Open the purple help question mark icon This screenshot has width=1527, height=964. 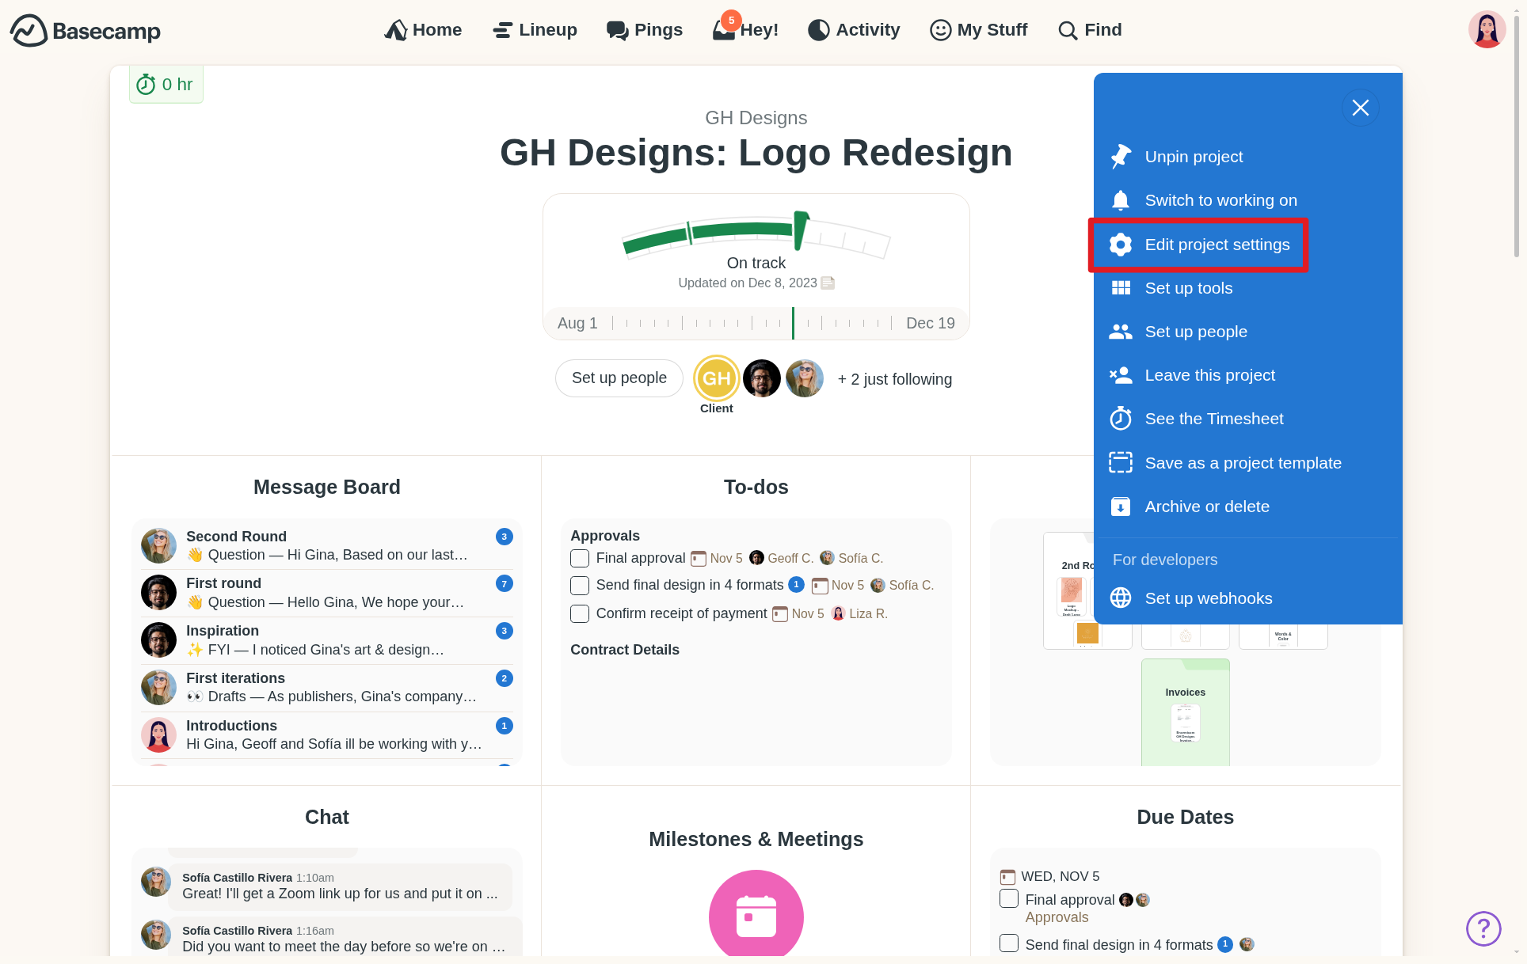click(x=1483, y=928)
